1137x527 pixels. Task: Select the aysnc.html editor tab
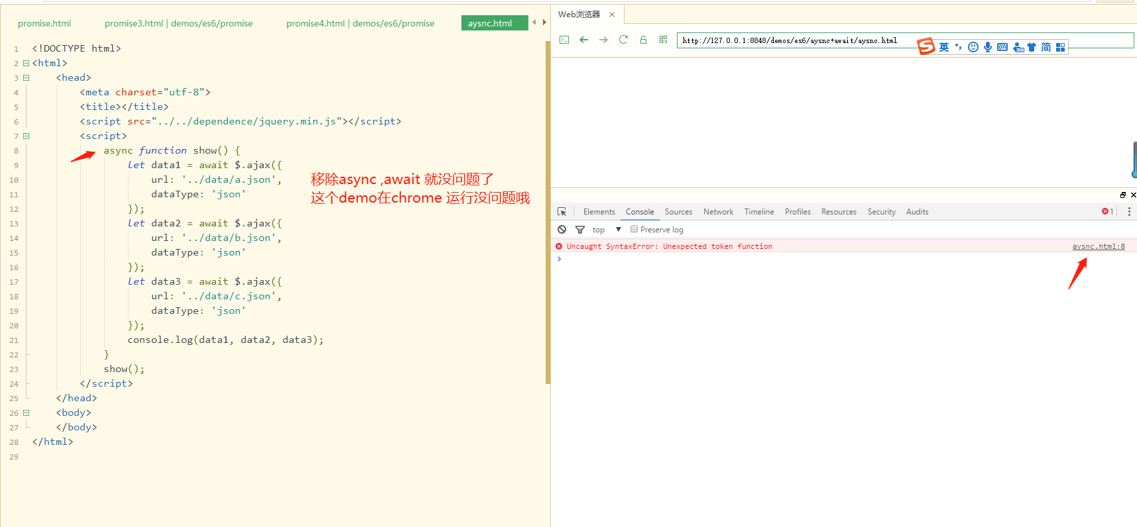(x=495, y=23)
